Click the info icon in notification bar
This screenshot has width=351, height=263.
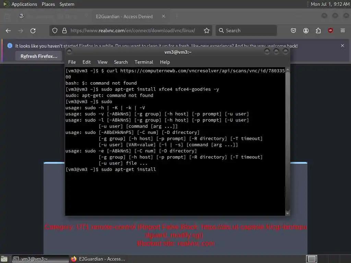tap(10, 46)
